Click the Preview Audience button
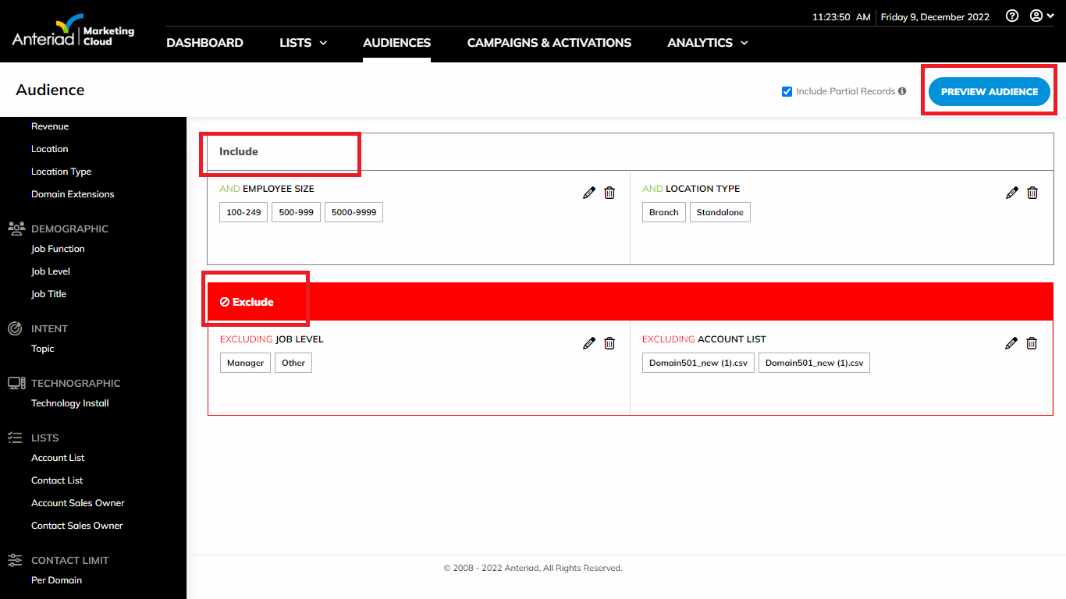This screenshot has width=1066, height=599. pyautogui.click(x=990, y=91)
